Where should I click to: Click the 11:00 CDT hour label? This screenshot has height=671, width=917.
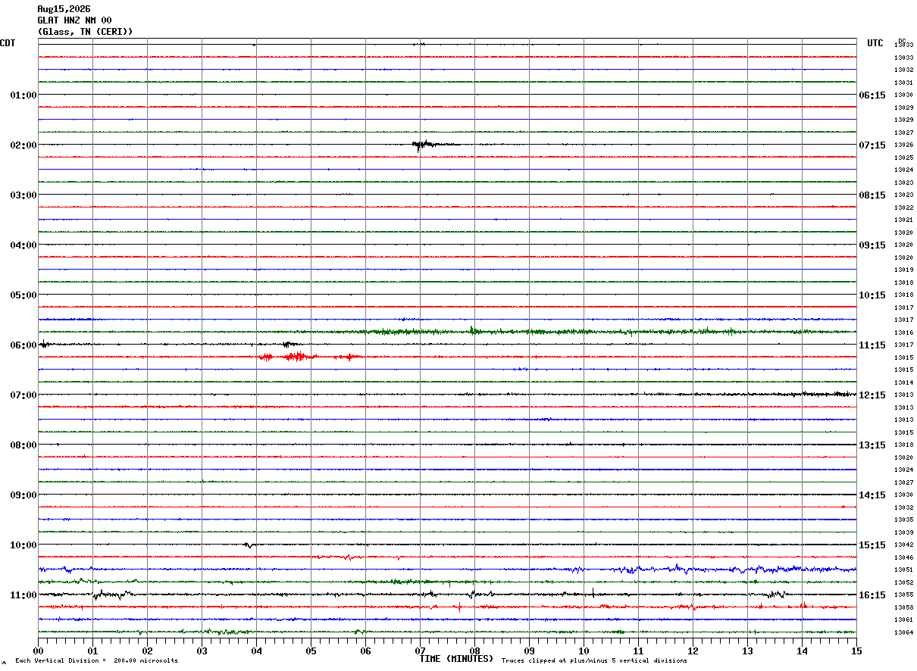23,595
